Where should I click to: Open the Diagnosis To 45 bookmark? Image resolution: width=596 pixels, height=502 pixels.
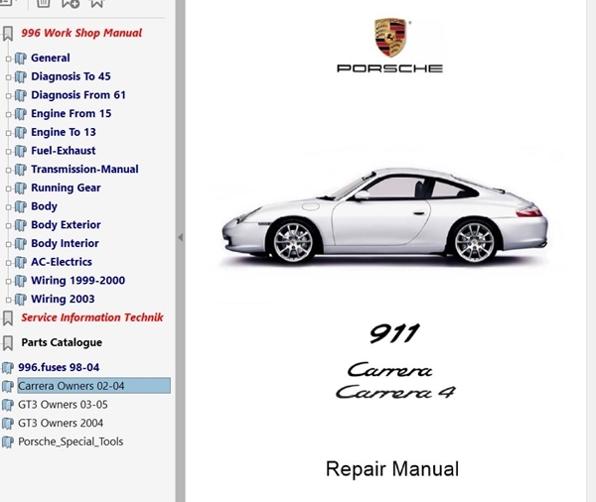(x=72, y=76)
